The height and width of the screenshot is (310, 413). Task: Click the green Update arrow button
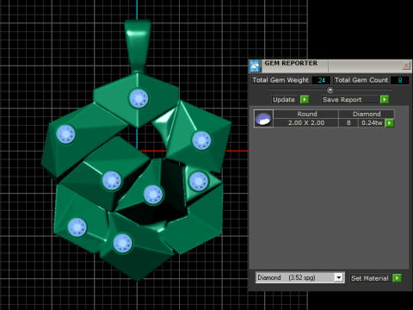305,100
